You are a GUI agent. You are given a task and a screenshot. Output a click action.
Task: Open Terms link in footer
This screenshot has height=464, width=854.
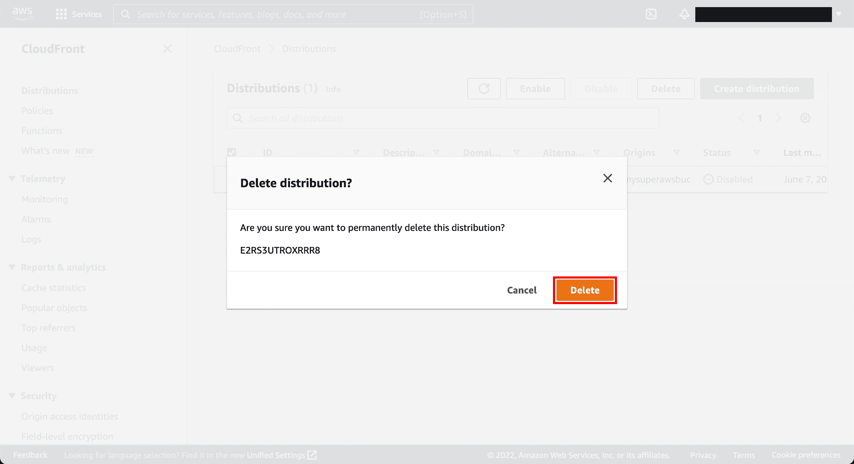(x=744, y=455)
